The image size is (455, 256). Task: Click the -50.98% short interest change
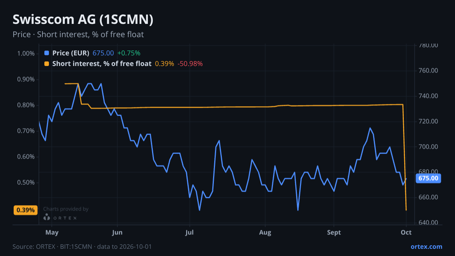(x=190, y=64)
